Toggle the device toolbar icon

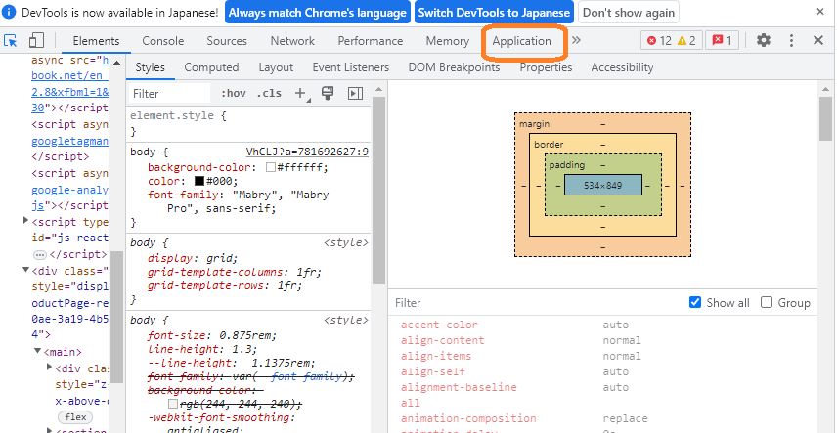[36, 41]
